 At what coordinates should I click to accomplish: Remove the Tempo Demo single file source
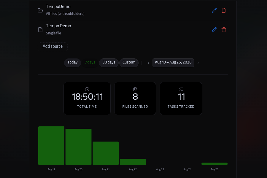tap(224, 30)
